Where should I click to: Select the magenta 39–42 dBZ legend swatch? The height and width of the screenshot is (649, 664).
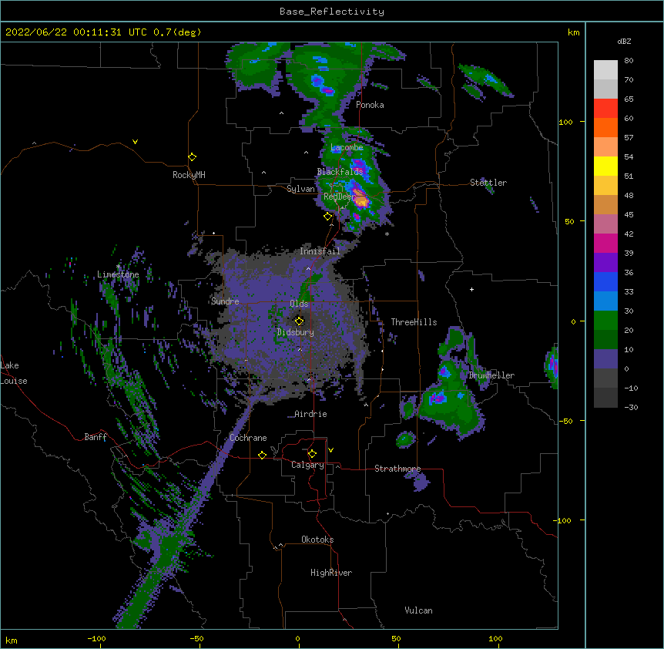tap(605, 243)
